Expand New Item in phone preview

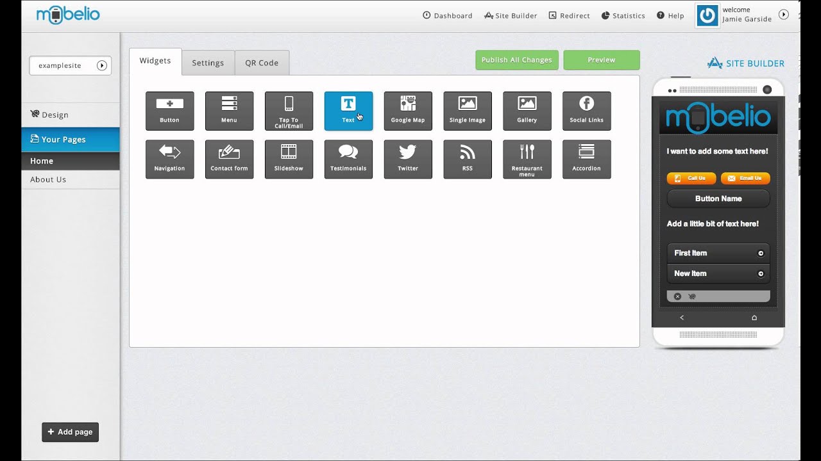pos(718,273)
